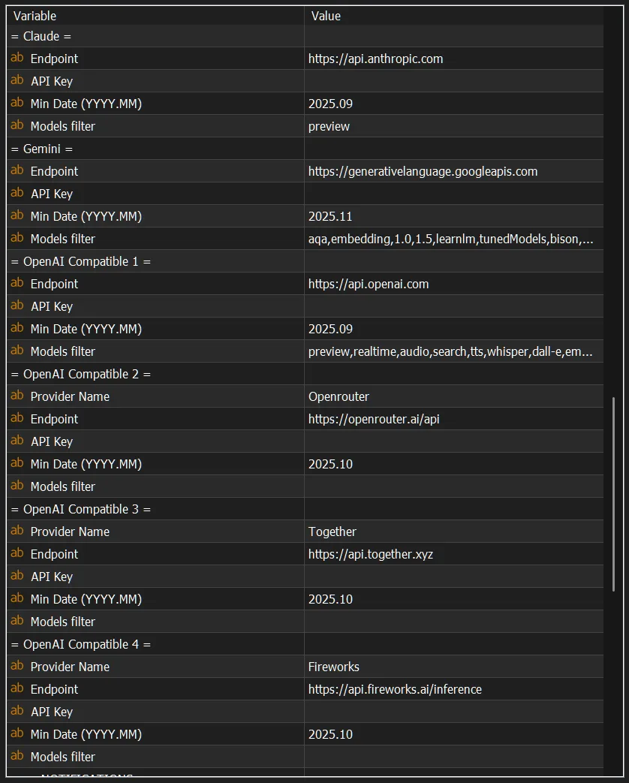Screen dimensions: 629x783
Task: Select the ab icon of Gemini Min Date
Action: point(17,215)
